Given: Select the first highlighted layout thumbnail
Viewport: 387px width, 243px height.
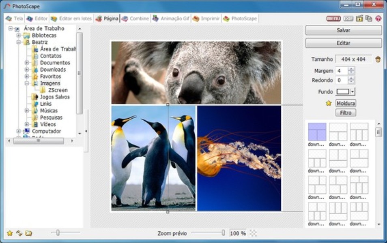Looking at the screenshot, I should pyautogui.click(x=317, y=132).
